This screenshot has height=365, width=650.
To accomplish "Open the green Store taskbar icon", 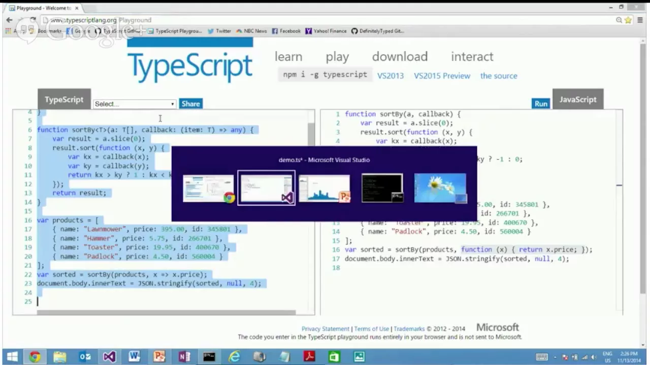I will coord(334,357).
